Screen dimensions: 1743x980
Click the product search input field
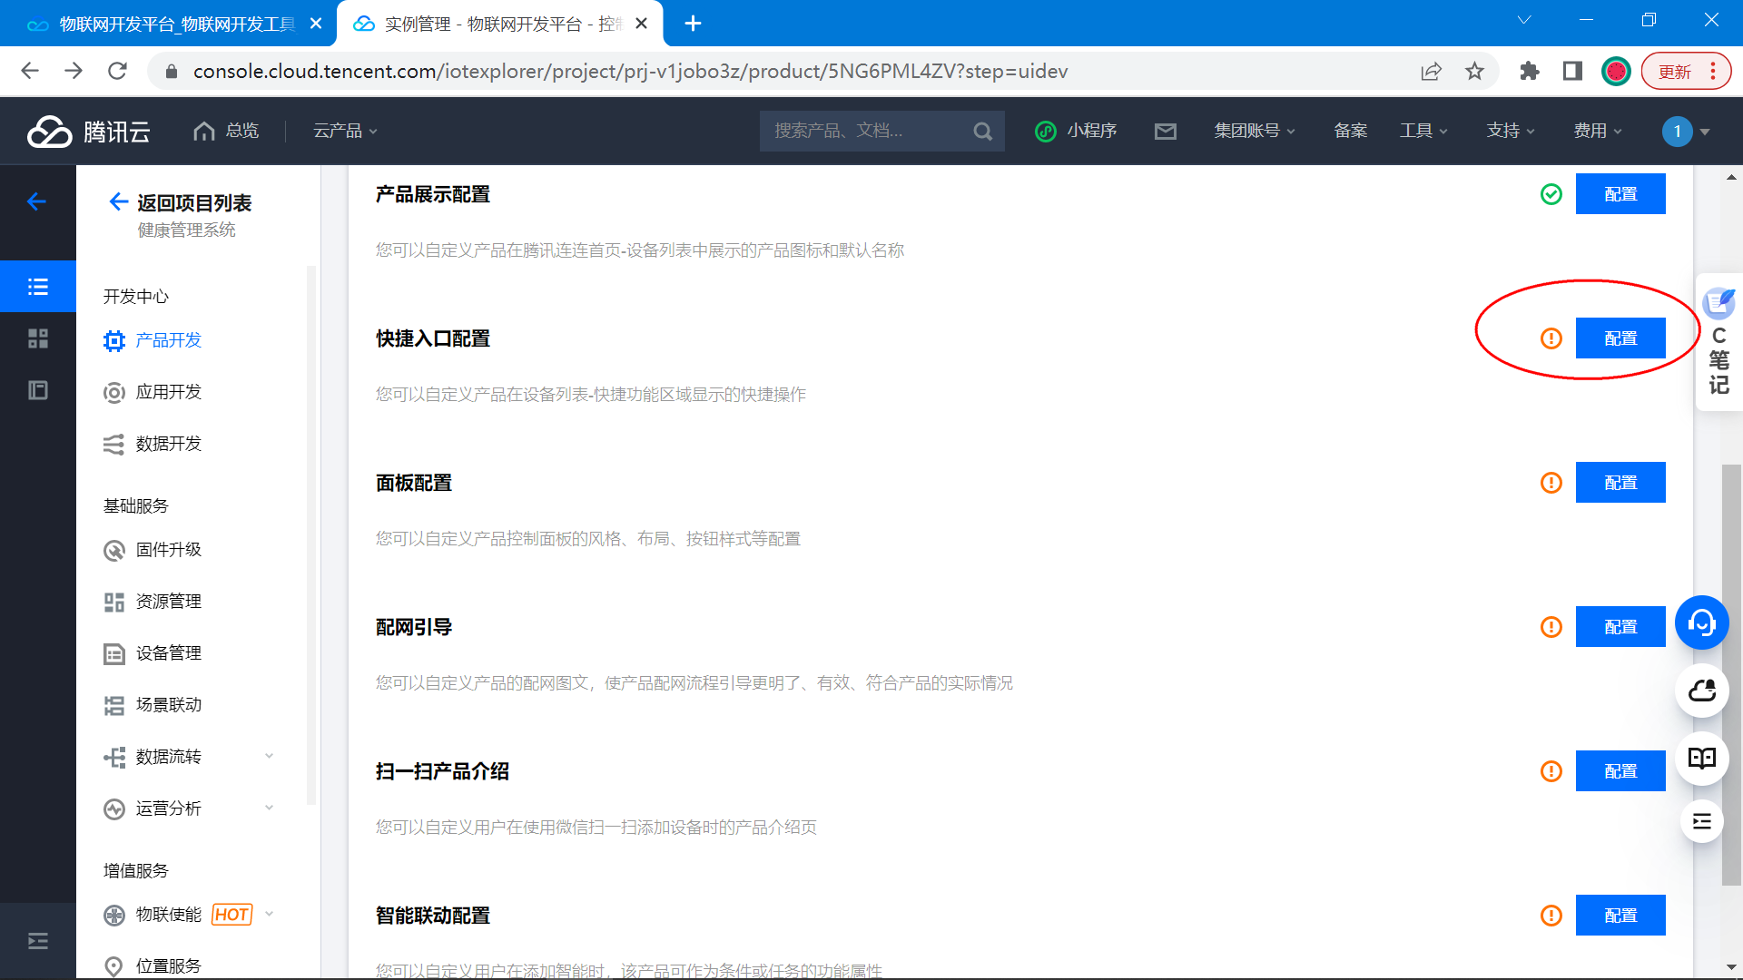pyautogui.click(x=867, y=131)
